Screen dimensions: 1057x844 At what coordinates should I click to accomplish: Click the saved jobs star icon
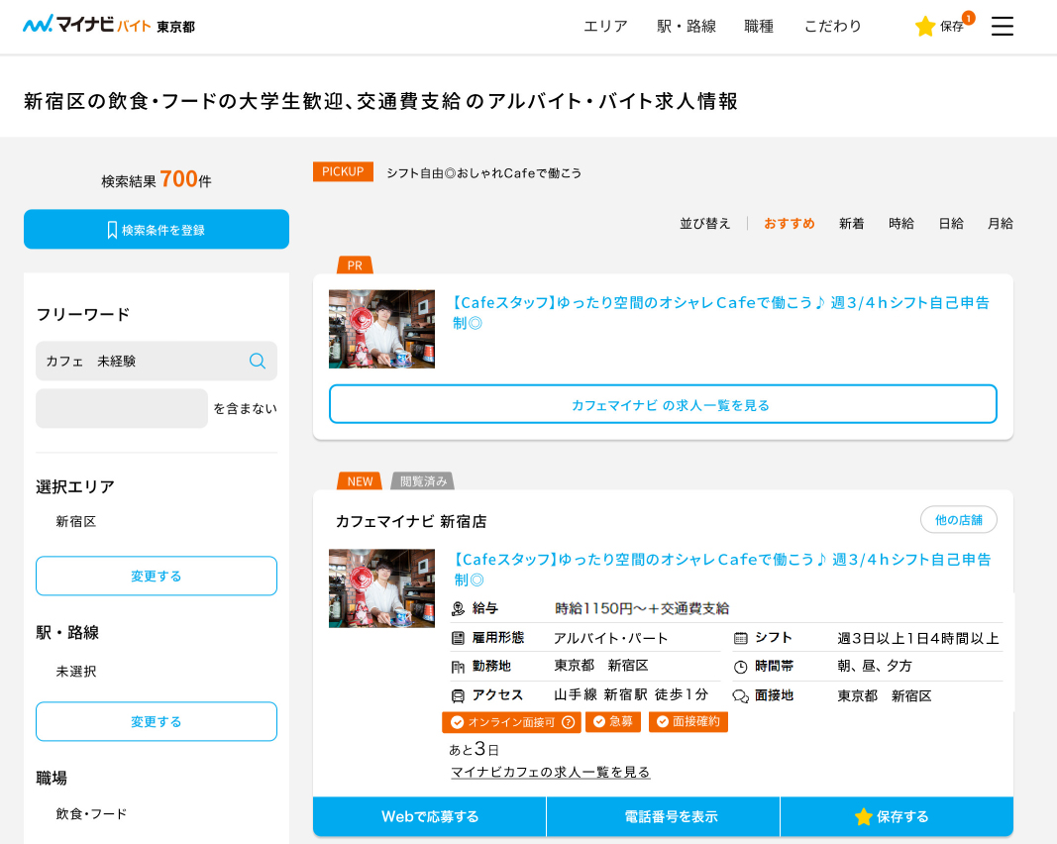925,27
